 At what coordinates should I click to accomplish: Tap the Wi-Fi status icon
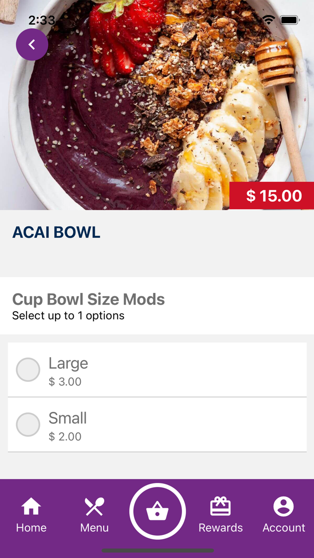(269, 20)
